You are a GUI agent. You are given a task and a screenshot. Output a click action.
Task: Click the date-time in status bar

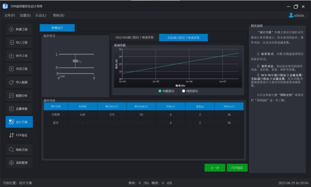pos(293,183)
